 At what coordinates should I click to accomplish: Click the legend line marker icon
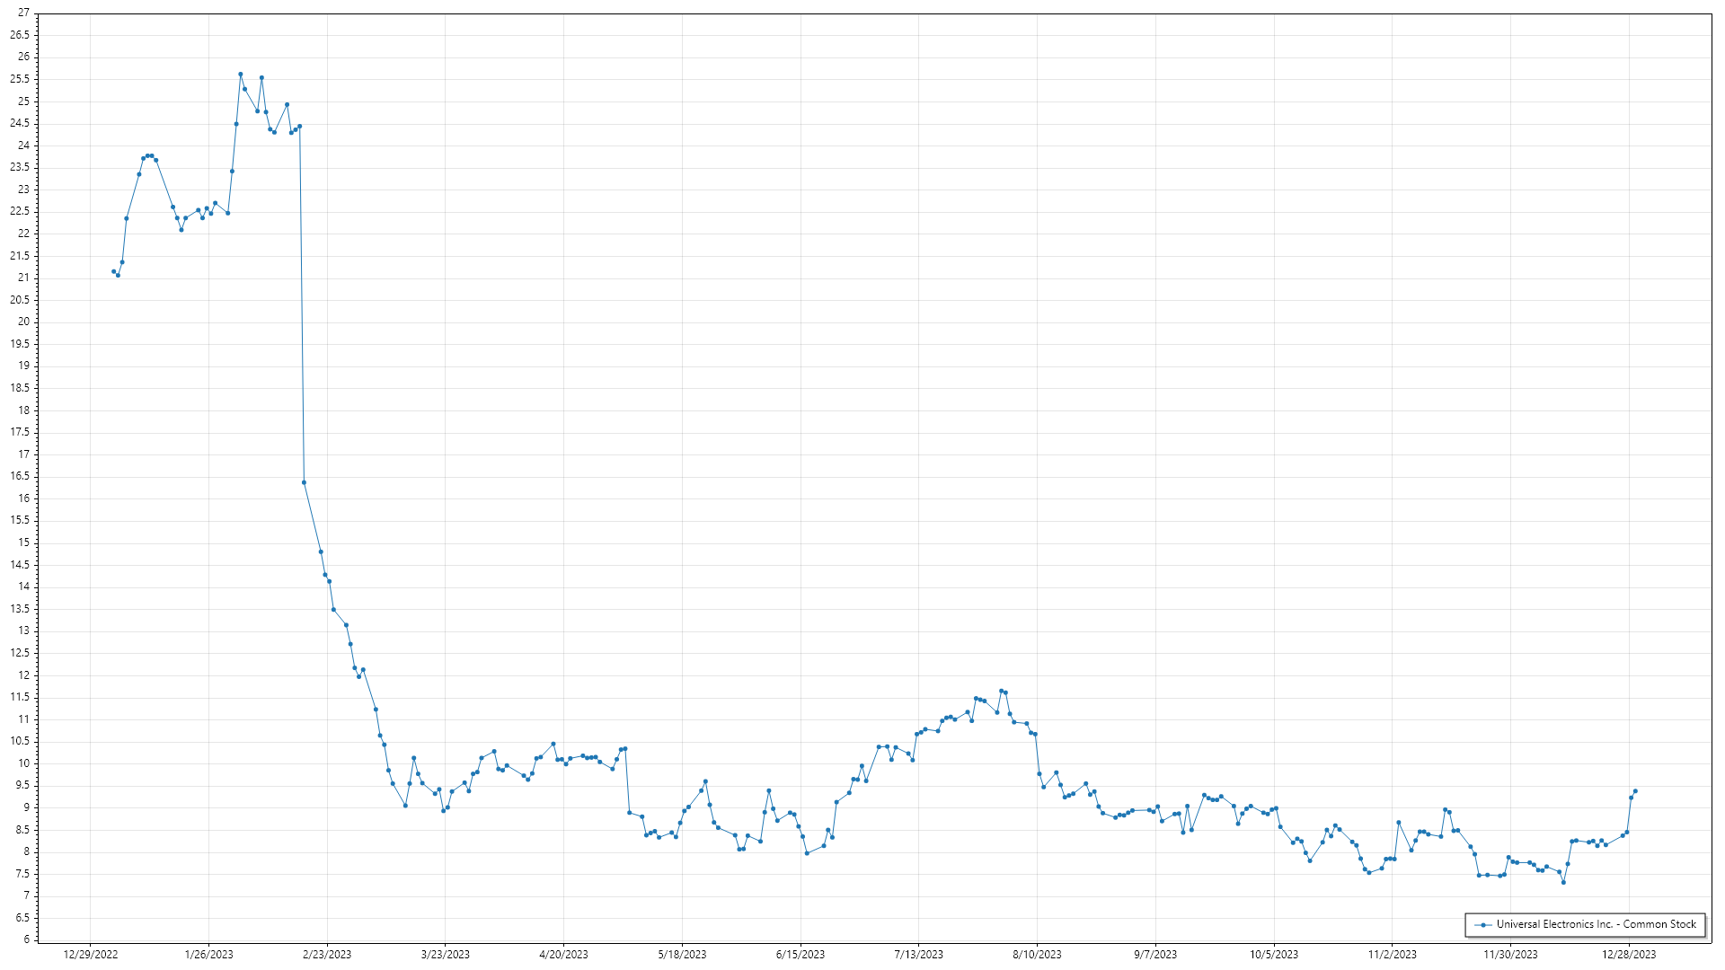1482,924
